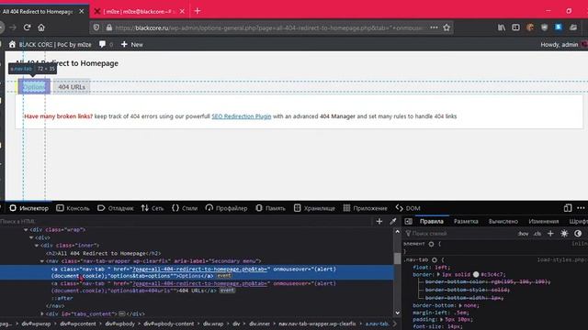Click the event badge on 404 URLs anchor
588x330 pixels.
tap(227, 291)
